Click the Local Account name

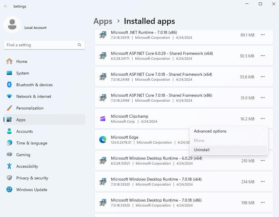[x=36, y=28]
